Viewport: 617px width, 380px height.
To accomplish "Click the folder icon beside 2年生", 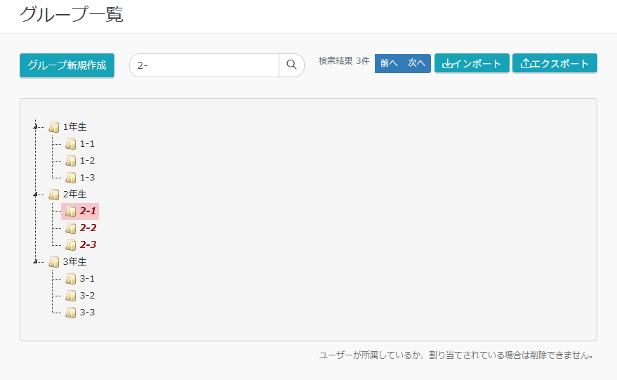I will (54, 195).
